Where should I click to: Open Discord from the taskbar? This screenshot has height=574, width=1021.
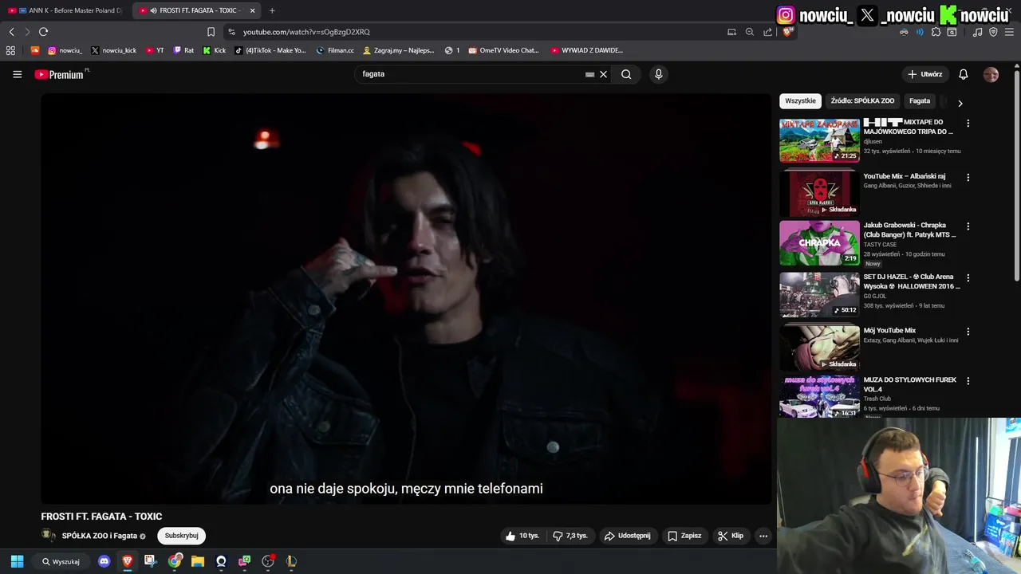(104, 561)
